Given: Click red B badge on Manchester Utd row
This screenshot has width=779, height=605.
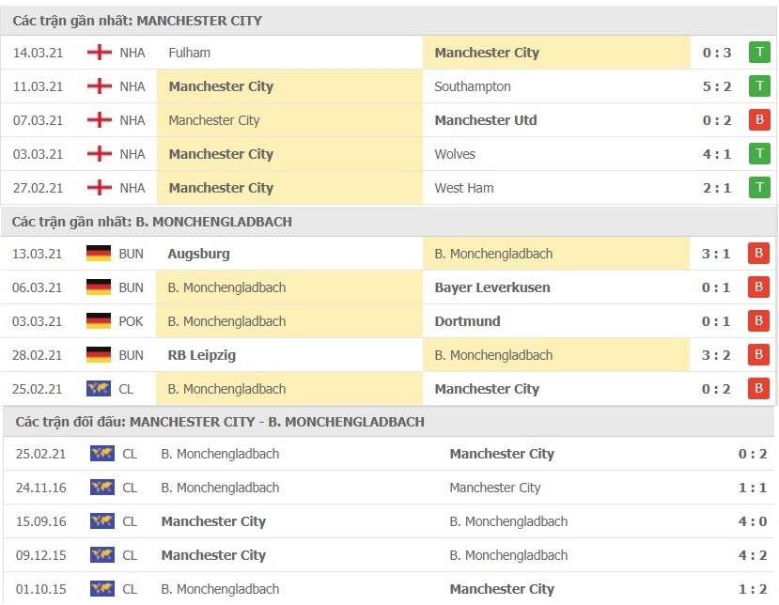Looking at the screenshot, I should click(x=758, y=120).
